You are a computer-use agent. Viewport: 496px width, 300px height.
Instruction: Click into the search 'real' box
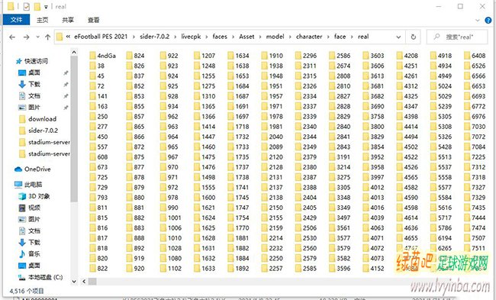coord(457,37)
